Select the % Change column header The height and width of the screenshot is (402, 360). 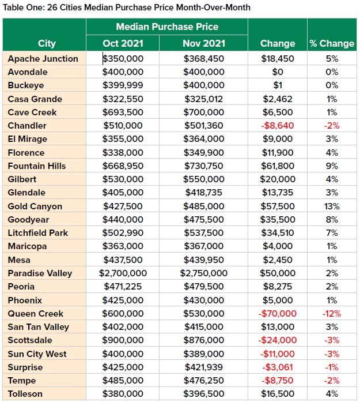click(332, 43)
